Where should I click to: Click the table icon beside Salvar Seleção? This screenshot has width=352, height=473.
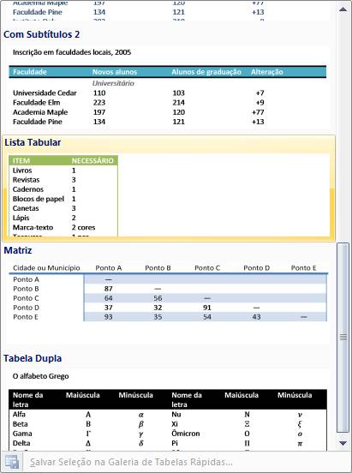[12, 462]
